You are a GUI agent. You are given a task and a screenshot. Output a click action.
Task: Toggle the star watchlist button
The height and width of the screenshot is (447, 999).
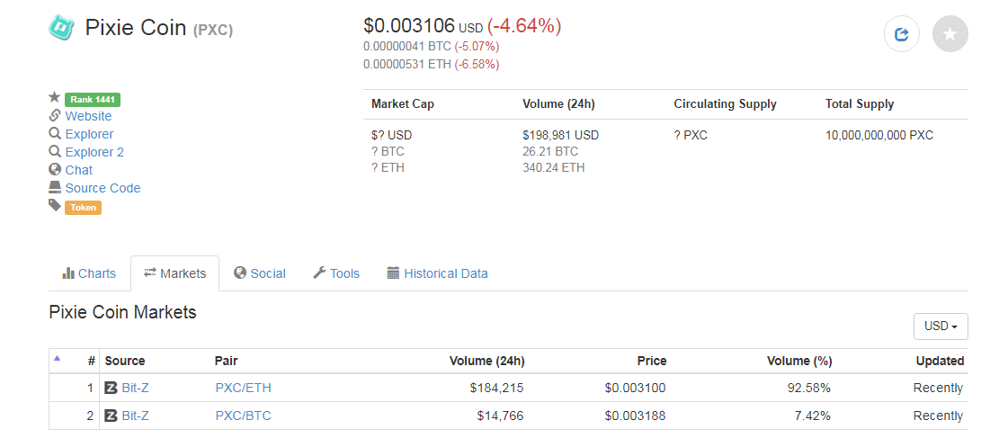(x=950, y=35)
